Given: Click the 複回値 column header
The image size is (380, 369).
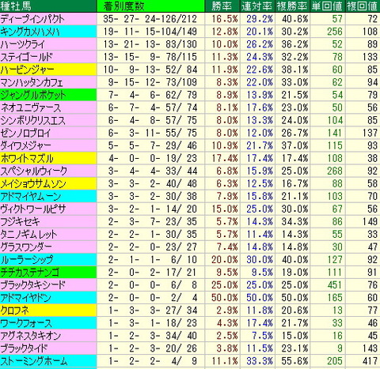Looking at the screenshot, I should [363, 6].
